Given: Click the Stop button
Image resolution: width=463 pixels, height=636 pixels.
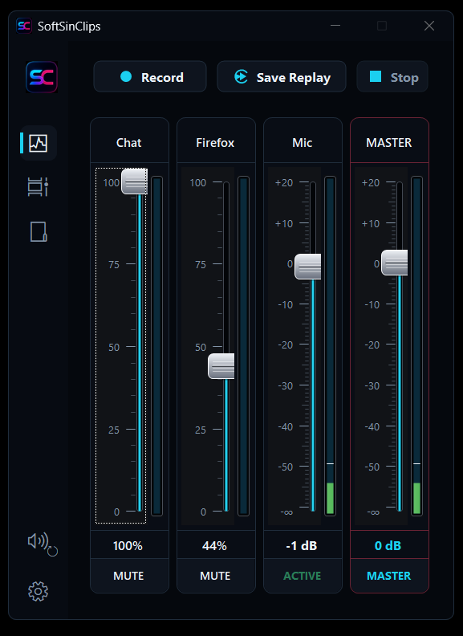Looking at the screenshot, I should (x=392, y=76).
